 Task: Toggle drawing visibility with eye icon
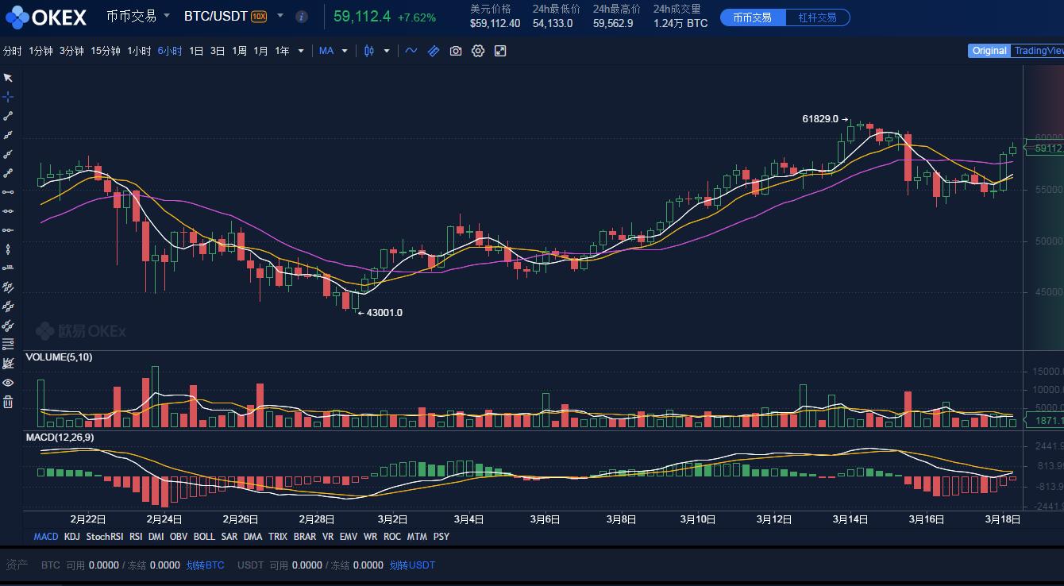pyautogui.click(x=8, y=383)
